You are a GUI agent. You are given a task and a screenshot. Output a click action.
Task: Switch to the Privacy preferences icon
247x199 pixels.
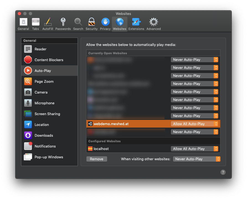pos(105,24)
